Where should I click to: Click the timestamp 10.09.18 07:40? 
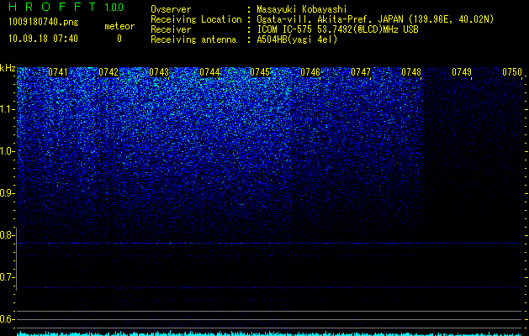click(43, 39)
